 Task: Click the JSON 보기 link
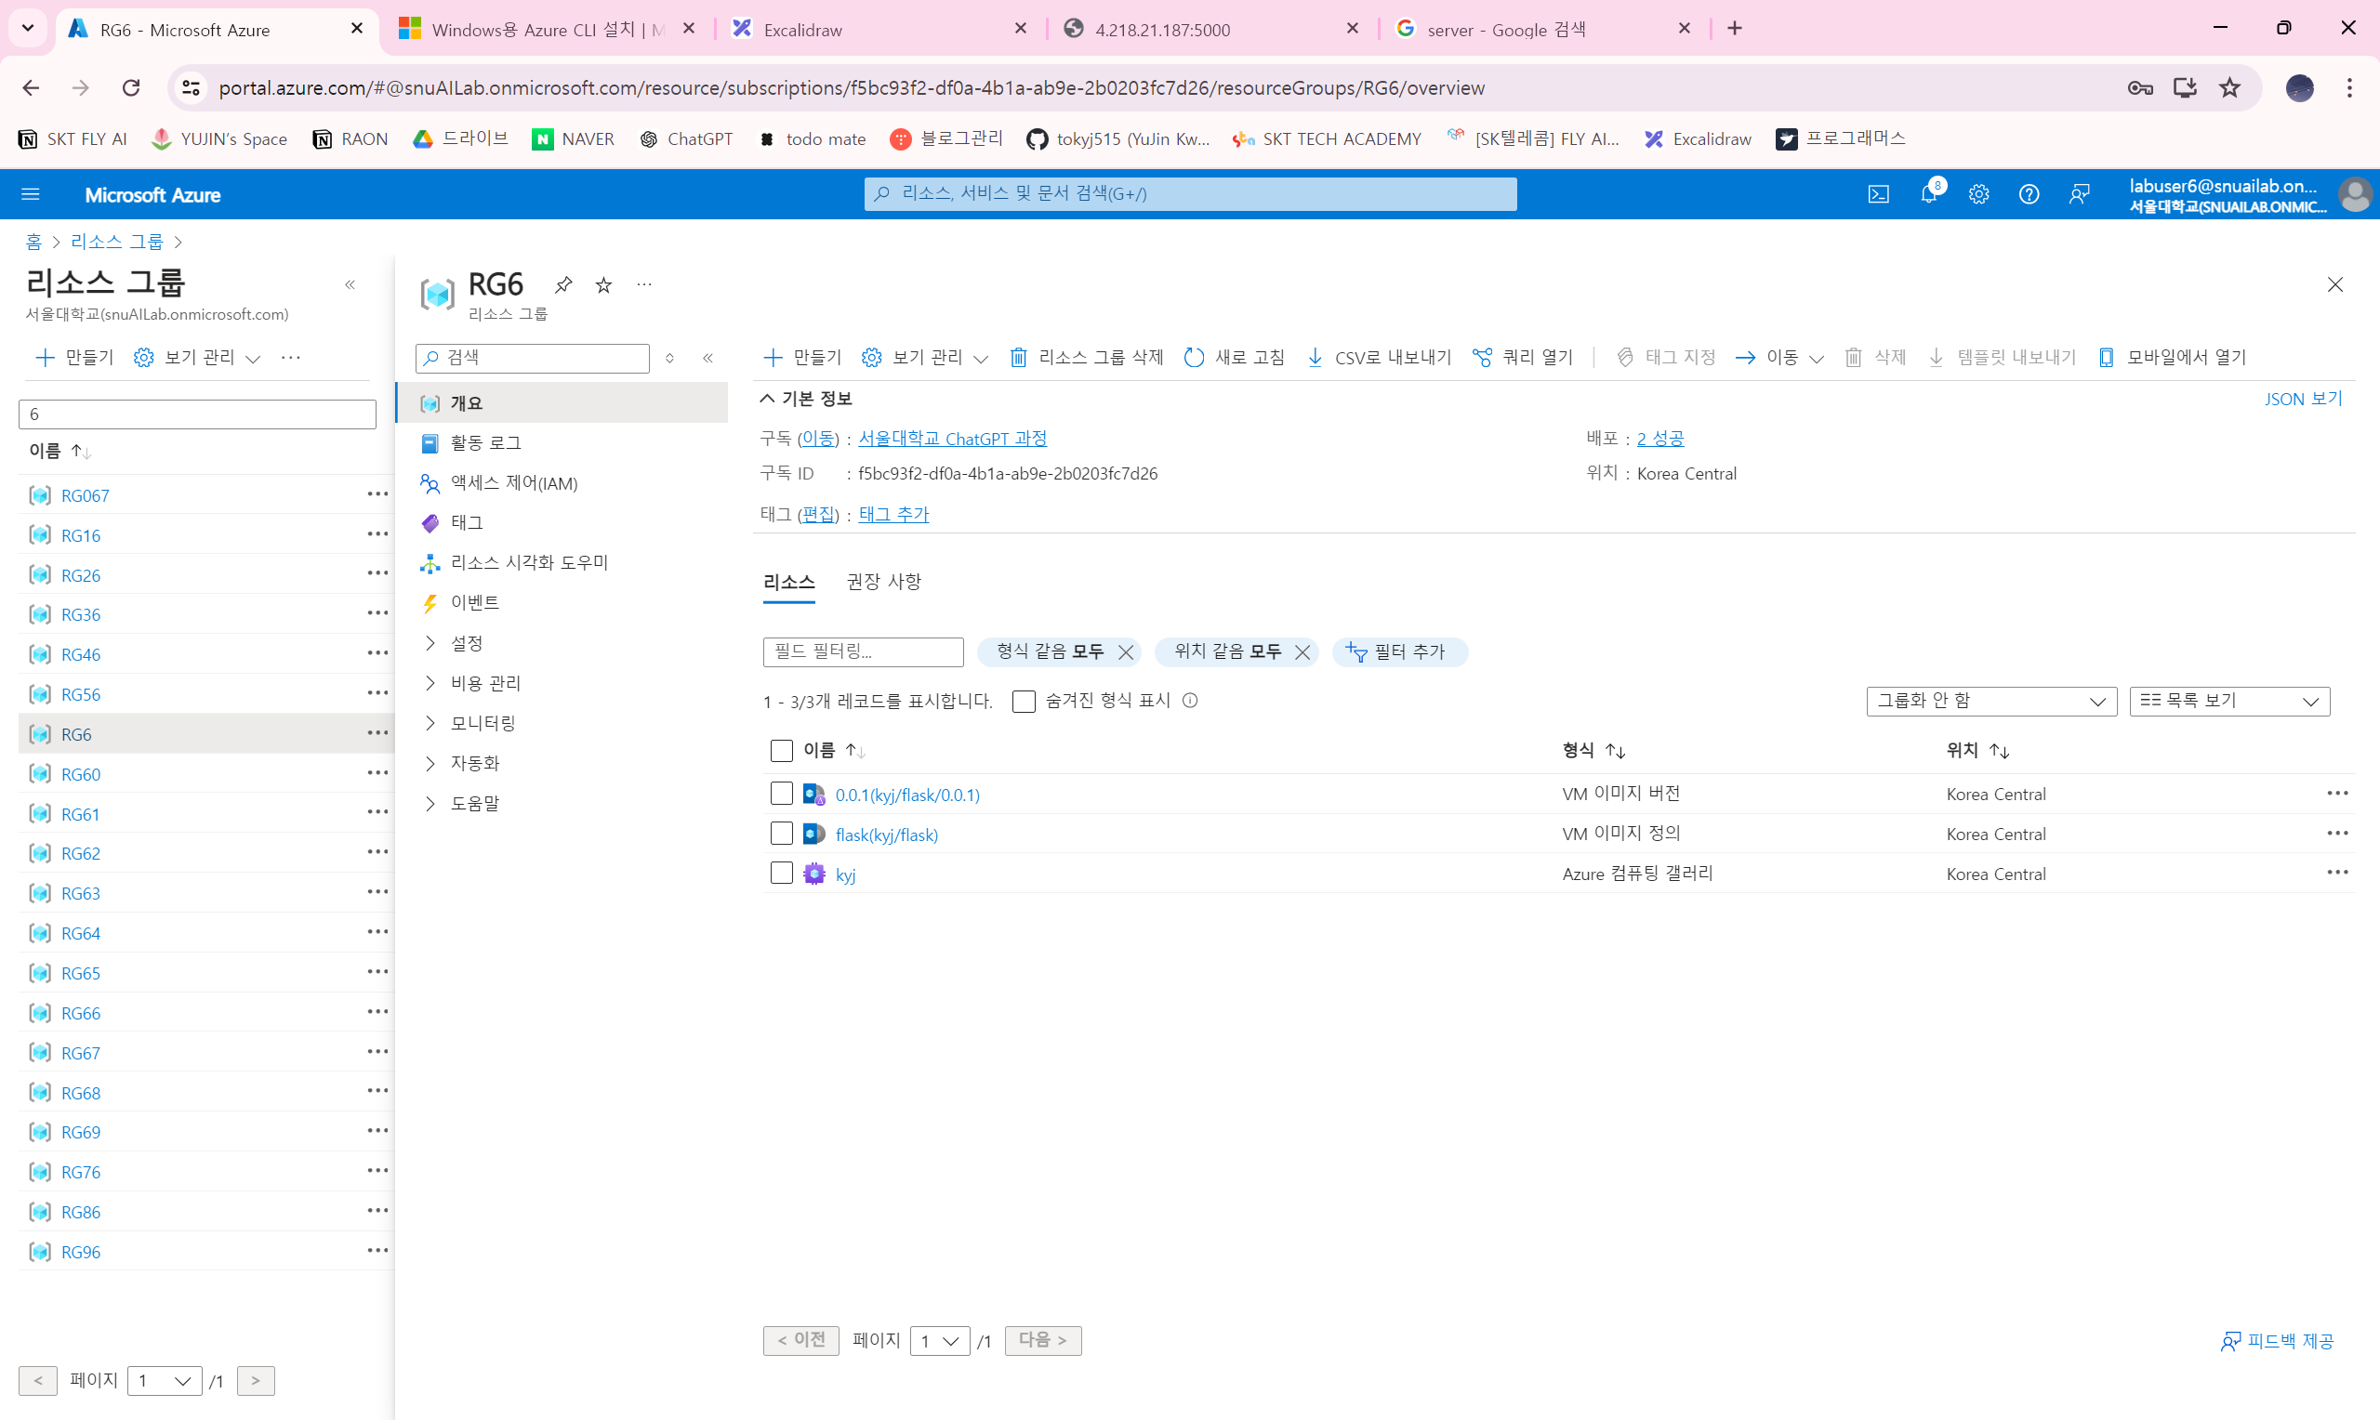pos(2302,398)
